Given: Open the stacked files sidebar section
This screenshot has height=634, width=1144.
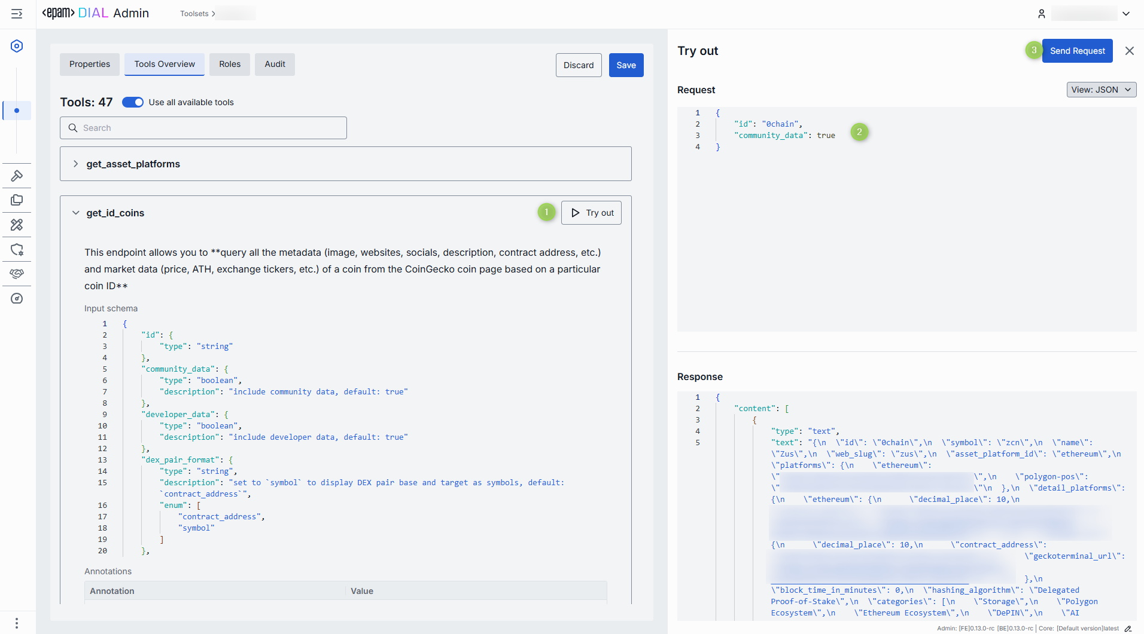Looking at the screenshot, I should (17, 200).
